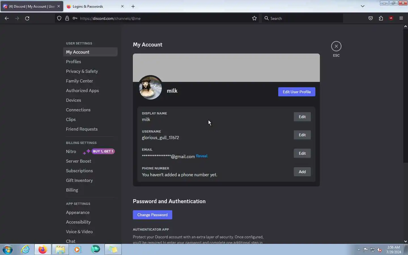Open the list all tabs chevron

coord(362,6)
